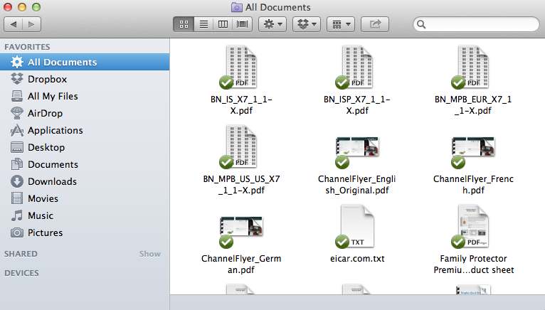Viewport: 545px width, 310px height.
Task: Click the Finder search field
Action: 476,24
